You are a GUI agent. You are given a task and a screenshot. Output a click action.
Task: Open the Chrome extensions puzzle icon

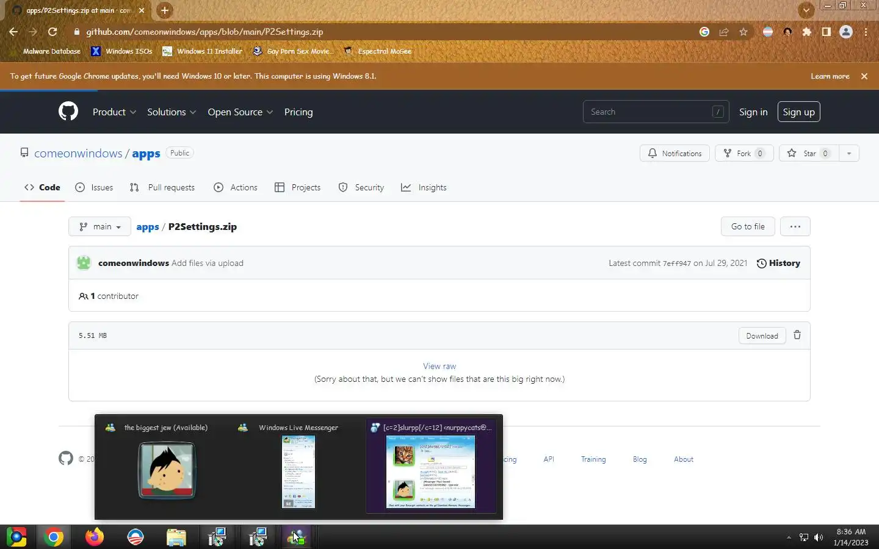pos(807,32)
